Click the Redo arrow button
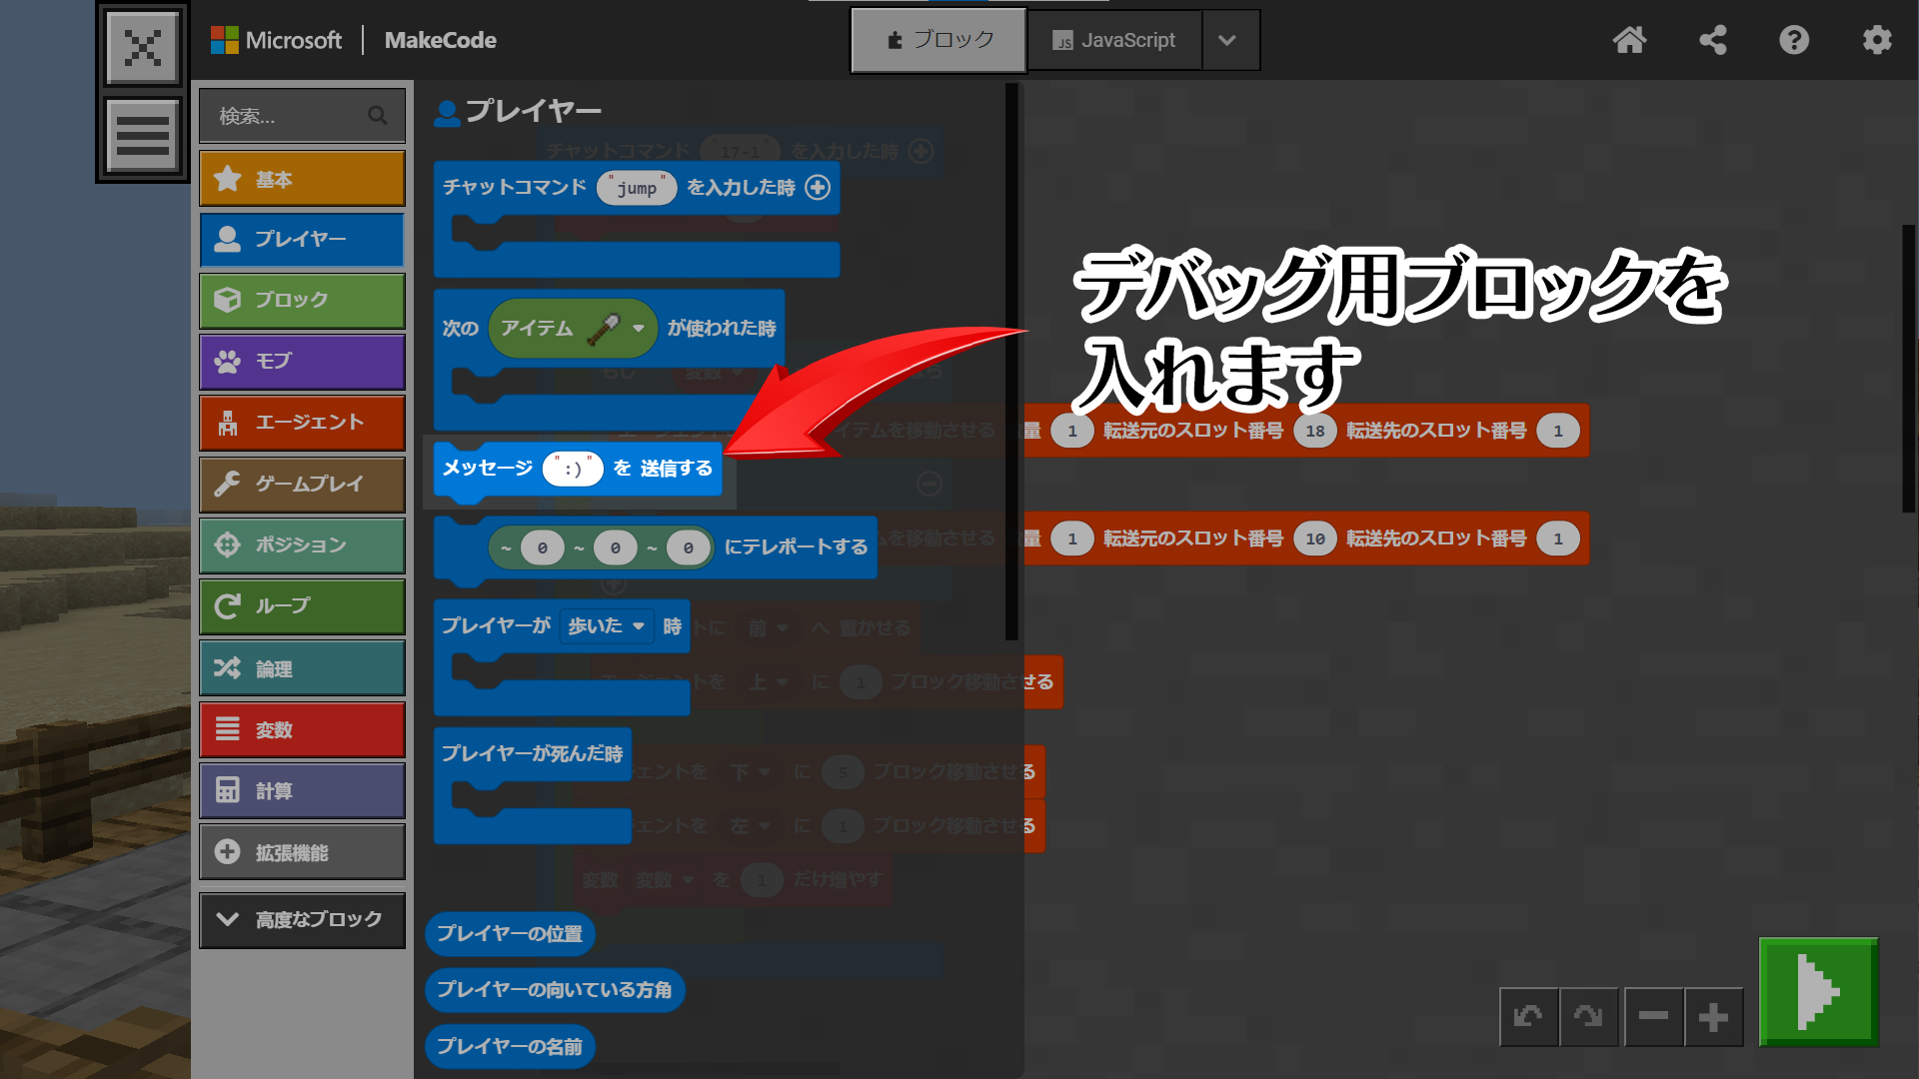The width and height of the screenshot is (1919, 1079). tap(1588, 1017)
